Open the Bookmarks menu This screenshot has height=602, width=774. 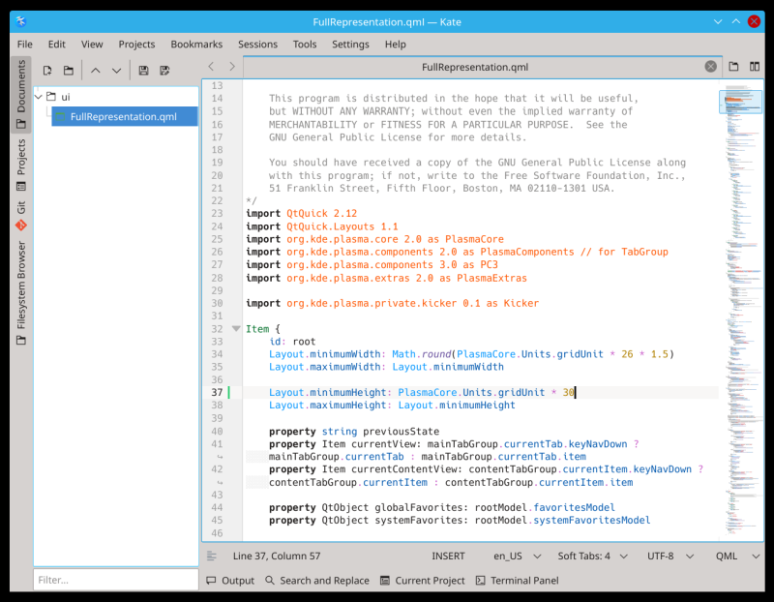(x=196, y=45)
